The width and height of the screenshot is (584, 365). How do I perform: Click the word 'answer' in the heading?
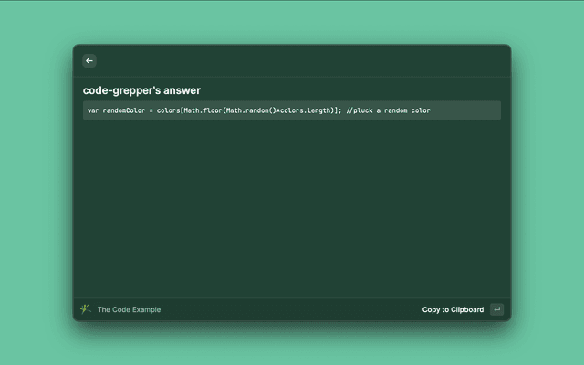coord(182,90)
